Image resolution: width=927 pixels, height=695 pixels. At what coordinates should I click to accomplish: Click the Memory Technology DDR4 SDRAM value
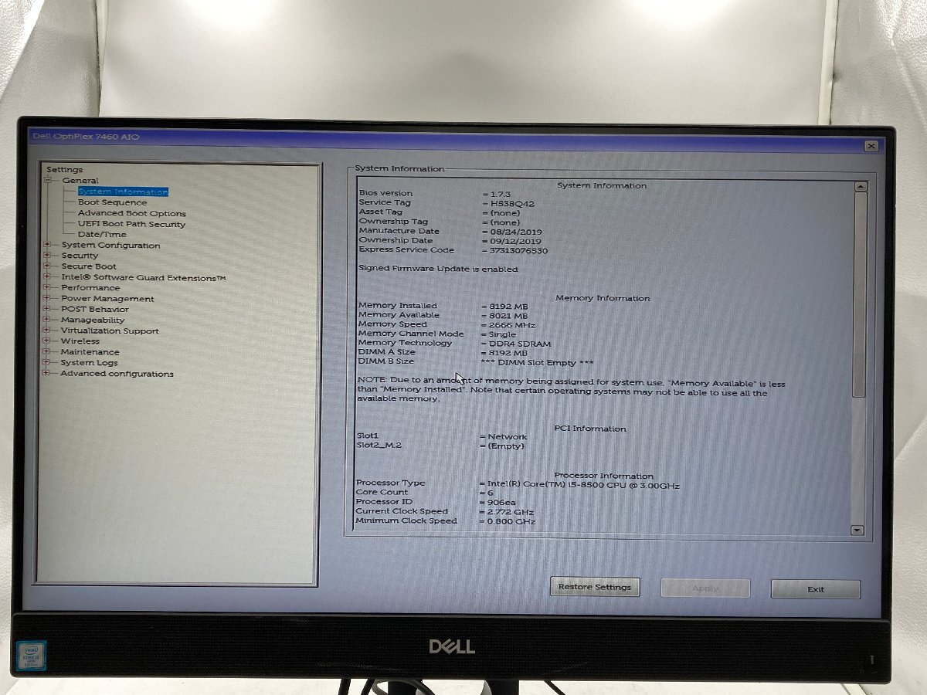tap(520, 344)
